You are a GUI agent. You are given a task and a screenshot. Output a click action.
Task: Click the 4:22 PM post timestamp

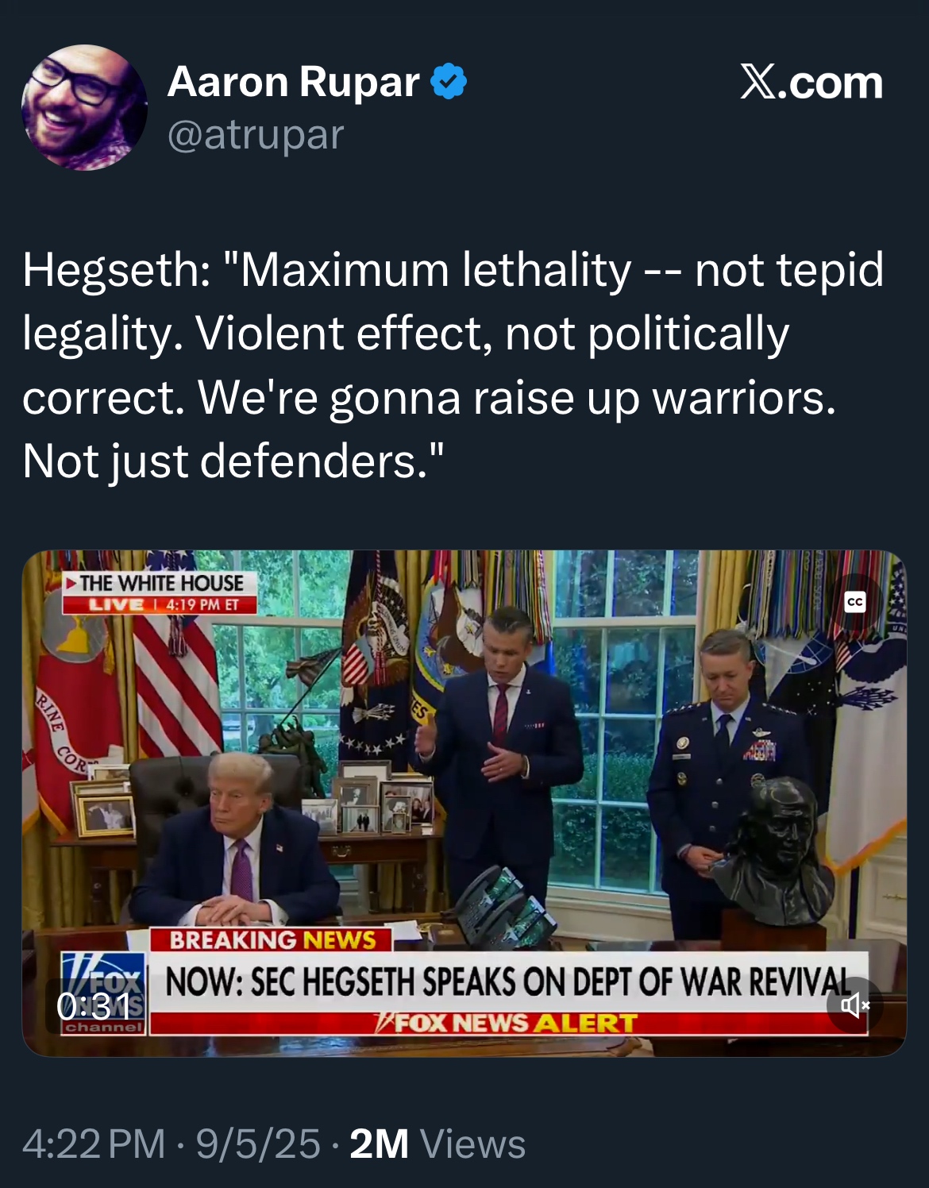(x=94, y=1144)
